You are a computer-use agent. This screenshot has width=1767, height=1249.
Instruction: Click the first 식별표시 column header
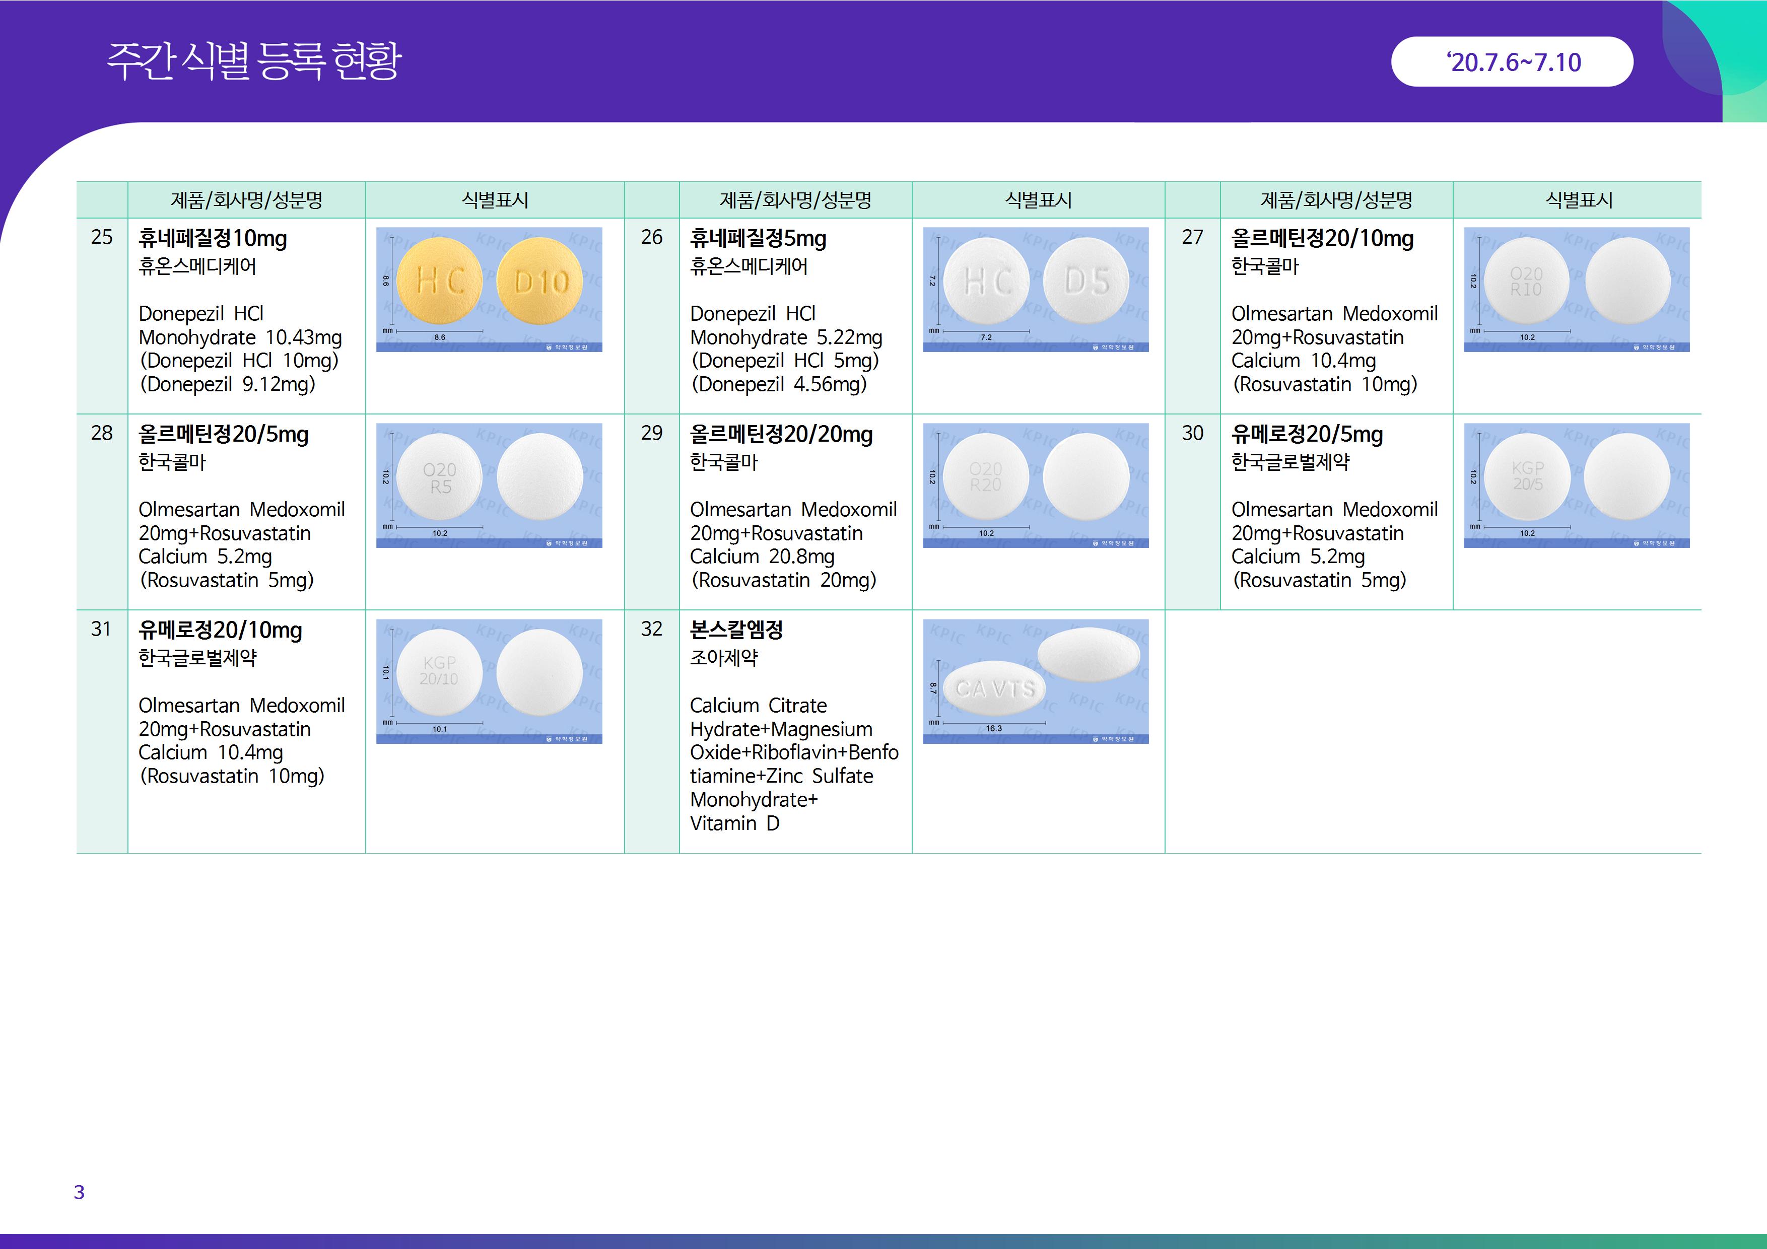click(495, 200)
